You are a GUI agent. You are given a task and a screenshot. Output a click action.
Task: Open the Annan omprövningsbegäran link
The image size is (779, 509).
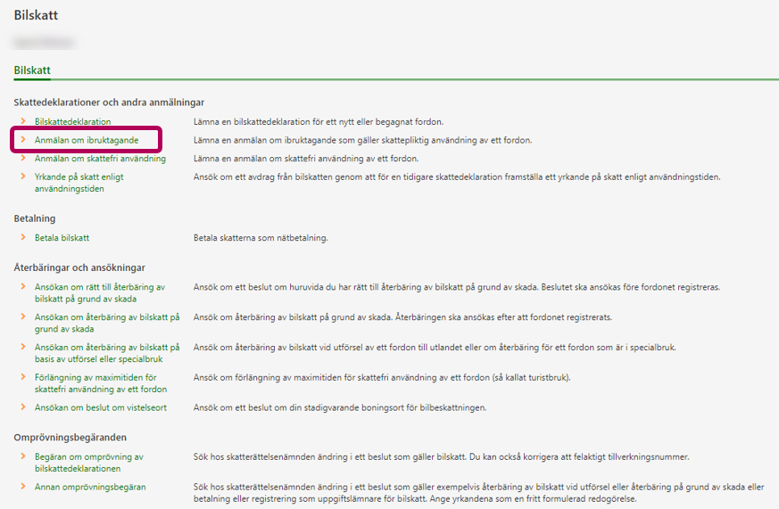[90, 487]
